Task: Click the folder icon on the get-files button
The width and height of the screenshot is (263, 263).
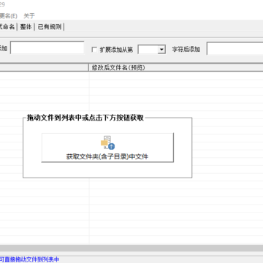Action: click(107, 142)
